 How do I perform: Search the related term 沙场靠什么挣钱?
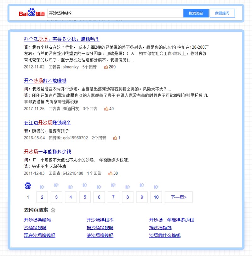(164, 235)
